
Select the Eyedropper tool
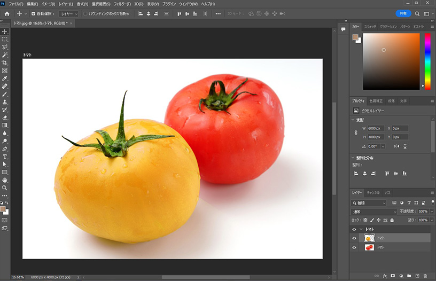[5, 78]
